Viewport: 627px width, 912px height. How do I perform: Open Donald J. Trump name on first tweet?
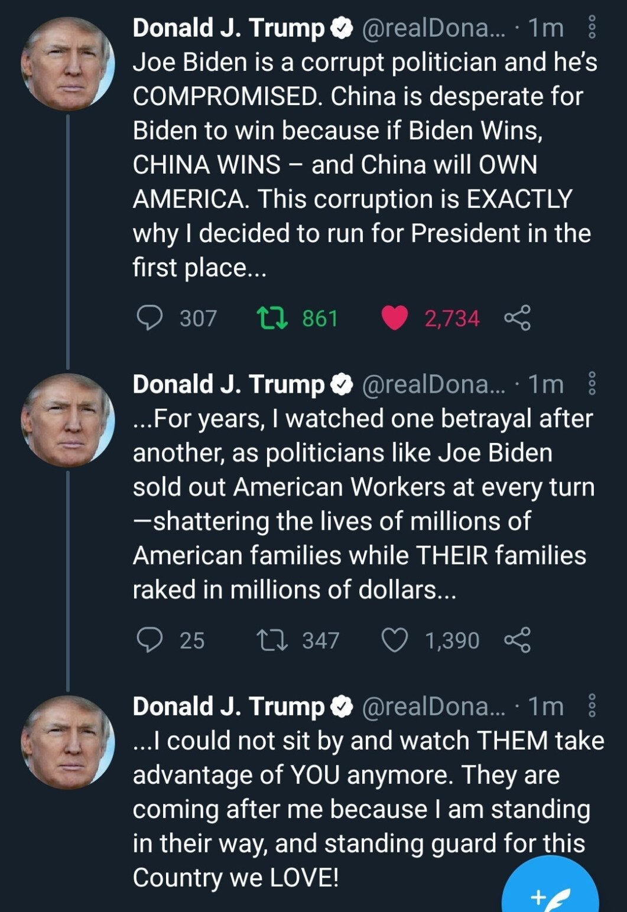(x=228, y=28)
